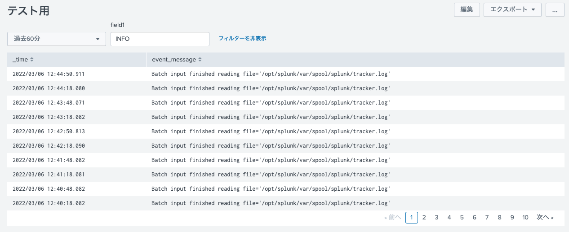This screenshot has width=569, height=232.
Task: Select current page 1 in pagination
Action: [x=412, y=217]
